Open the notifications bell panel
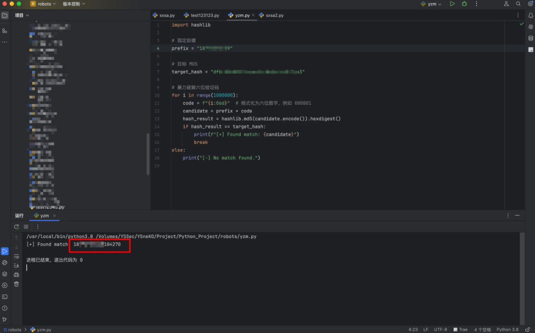 (x=530, y=16)
